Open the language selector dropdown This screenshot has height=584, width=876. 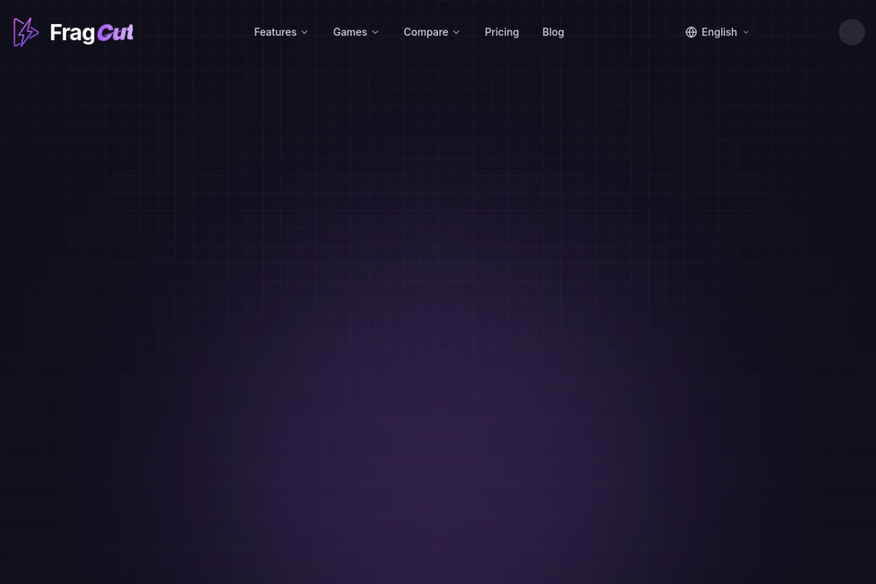[718, 32]
